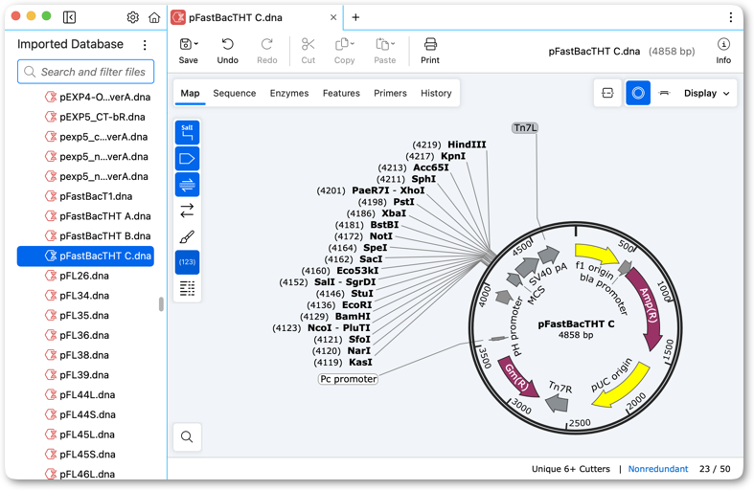Open the map search magnifier
The image size is (754, 490).
coord(187,436)
